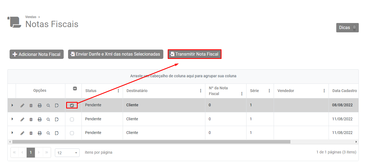Expand details of the 08/08/2022 row
Screen dimensions: 381x163
tap(12, 105)
